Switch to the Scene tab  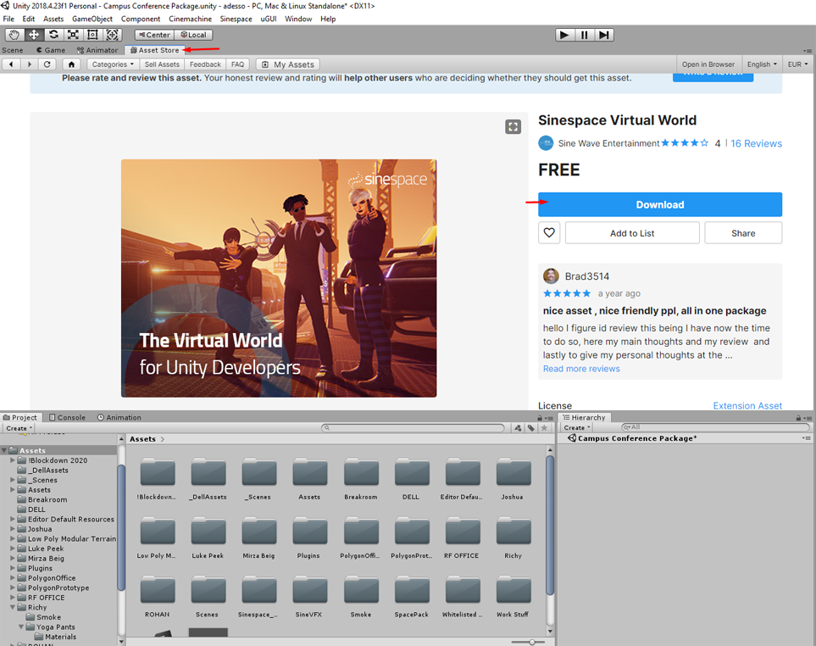[13, 50]
